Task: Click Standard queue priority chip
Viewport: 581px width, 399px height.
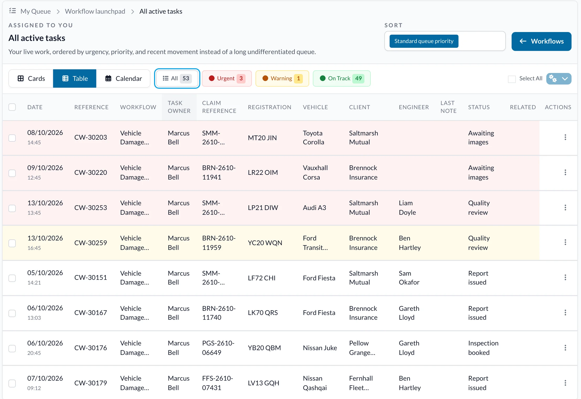Action: coord(424,41)
